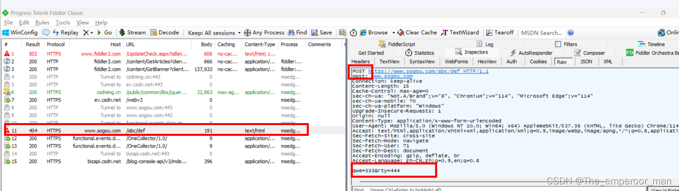Click the timer clock icon in toolbar

tap(353, 32)
